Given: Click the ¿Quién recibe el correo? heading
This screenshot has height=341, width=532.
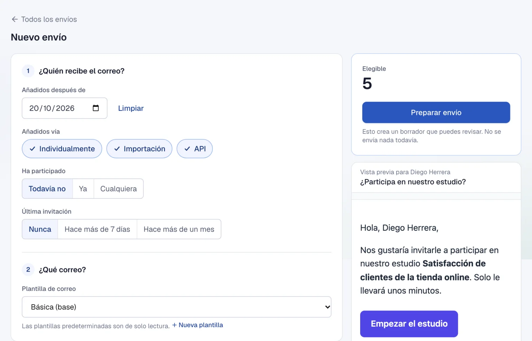Looking at the screenshot, I should pos(82,71).
